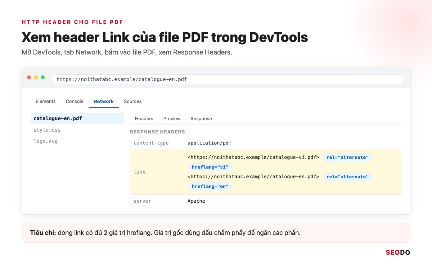
Task: Open the Response sub-tab
Action: [201, 119]
